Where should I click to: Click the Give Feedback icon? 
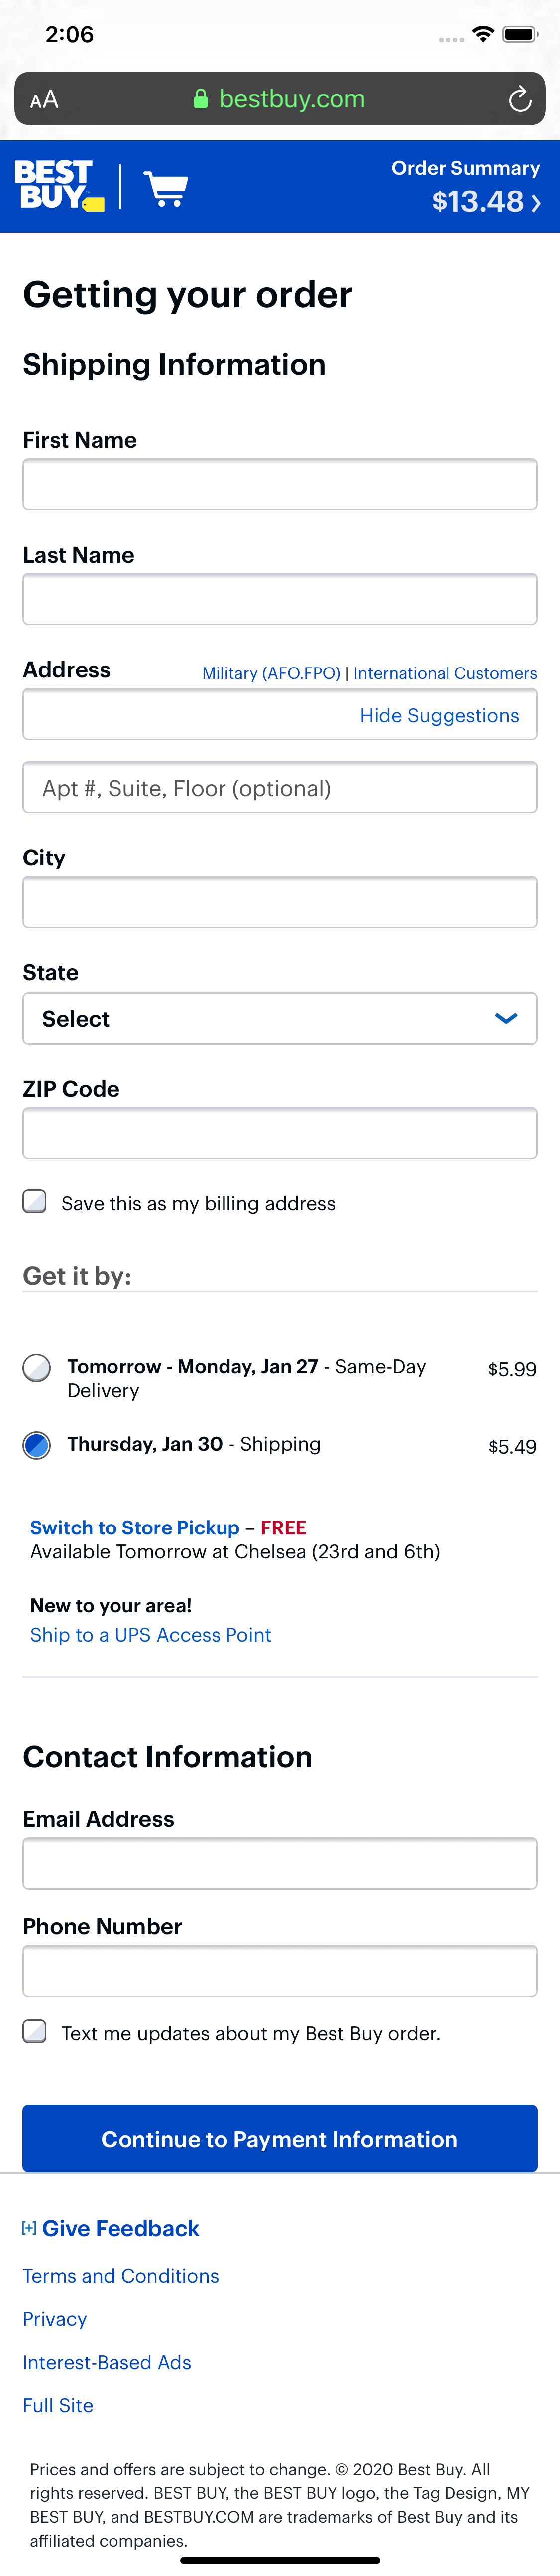tap(31, 2228)
